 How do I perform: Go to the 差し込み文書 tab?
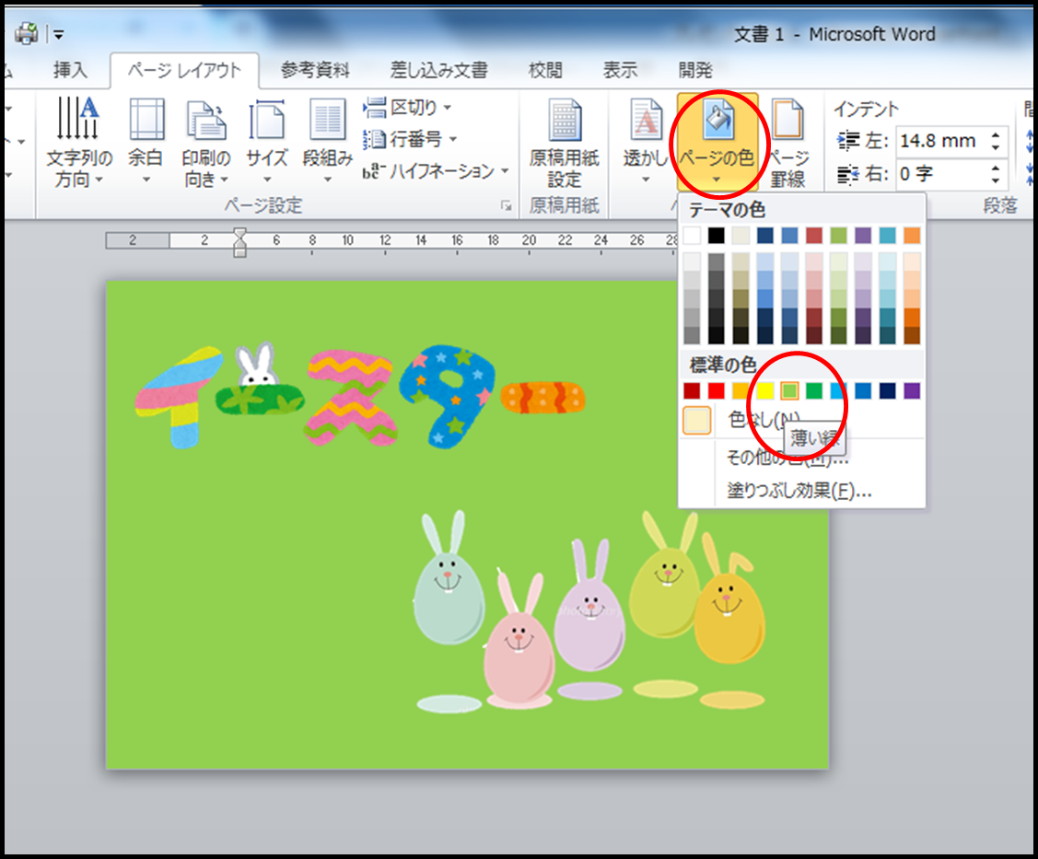pyautogui.click(x=439, y=70)
